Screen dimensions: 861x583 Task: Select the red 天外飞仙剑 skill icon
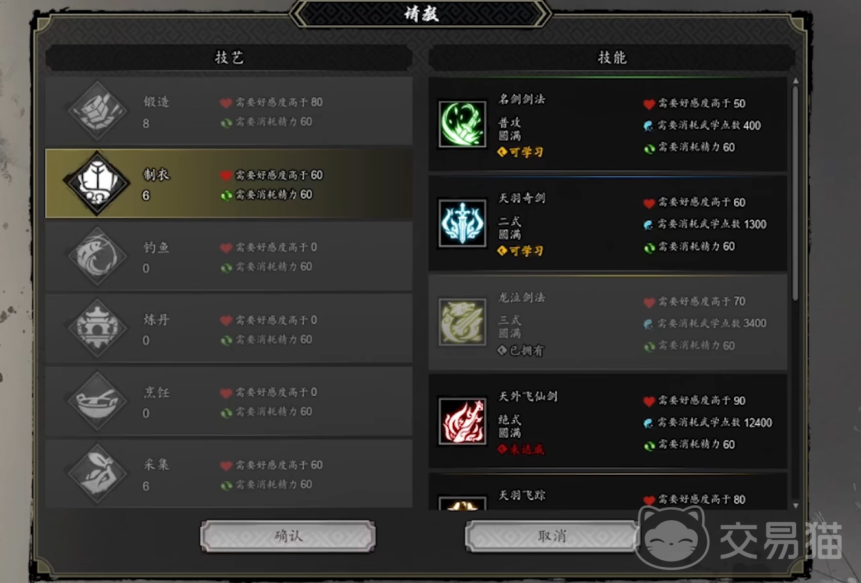tap(462, 421)
